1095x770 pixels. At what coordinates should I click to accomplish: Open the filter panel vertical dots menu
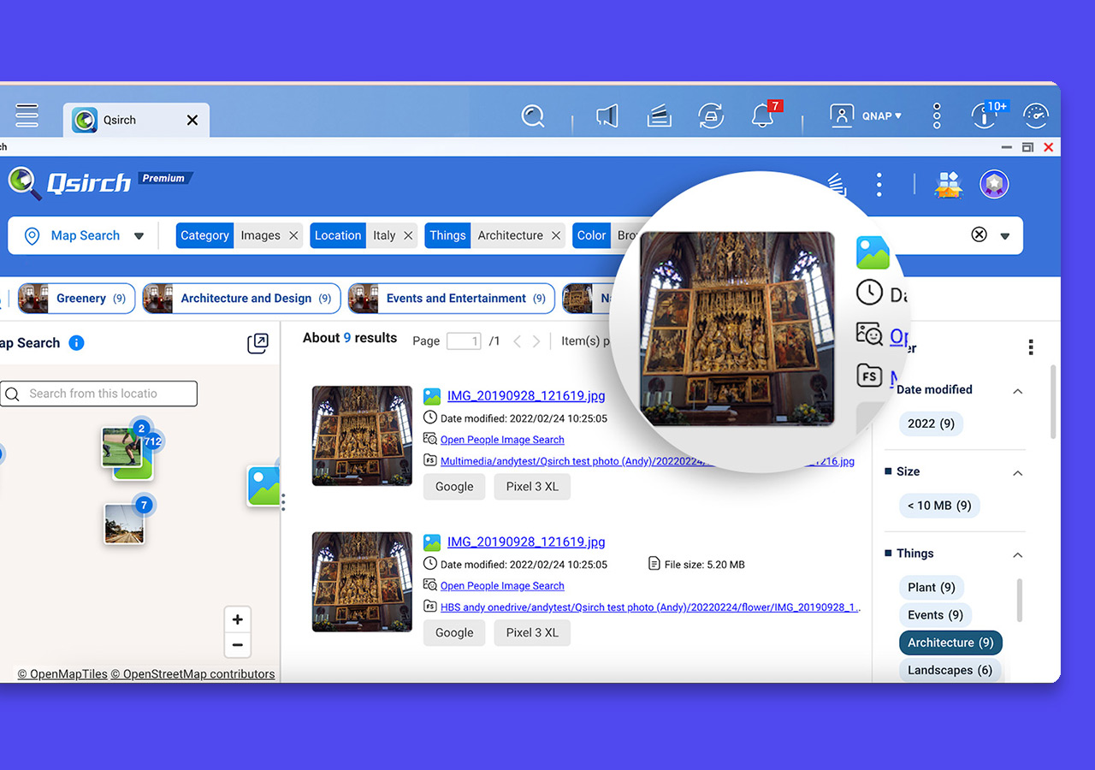click(x=1031, y=346)
